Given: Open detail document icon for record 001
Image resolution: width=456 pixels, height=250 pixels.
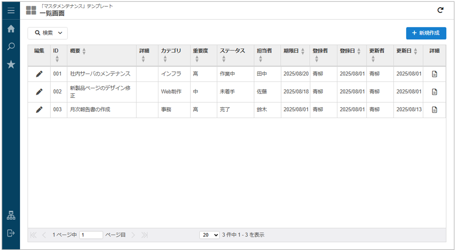Looking at the screenshot, I should (434, 74).
